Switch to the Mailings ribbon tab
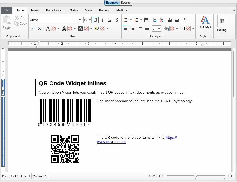The height and width of the screenshot is (182, 237). point(122,10)
